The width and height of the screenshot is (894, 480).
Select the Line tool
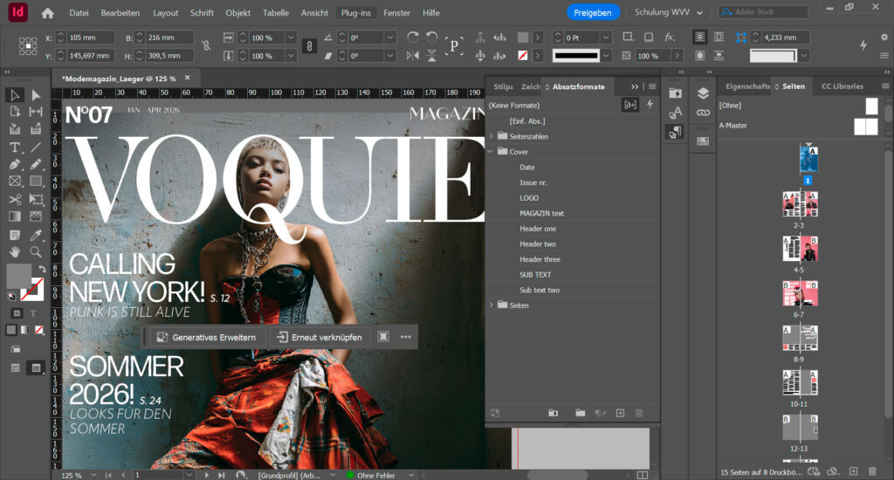tap(36, 147)
